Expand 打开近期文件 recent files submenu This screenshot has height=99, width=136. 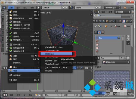coord(24,18)
